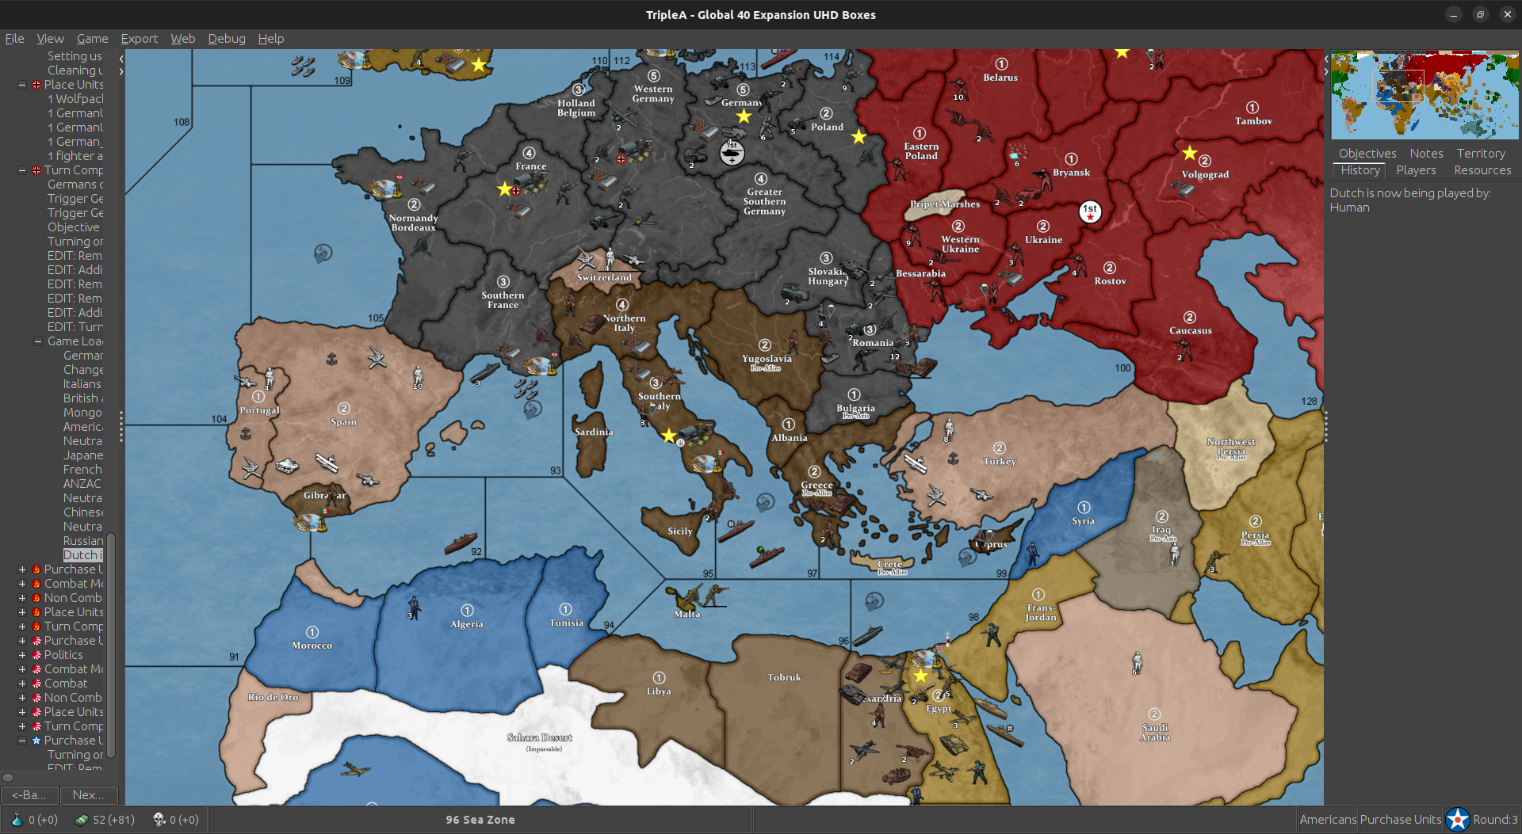Viewport: 1522px width, 834px height.
Task: Click German cross icon beside Turn Comp
Action: (x=36, y=170)
